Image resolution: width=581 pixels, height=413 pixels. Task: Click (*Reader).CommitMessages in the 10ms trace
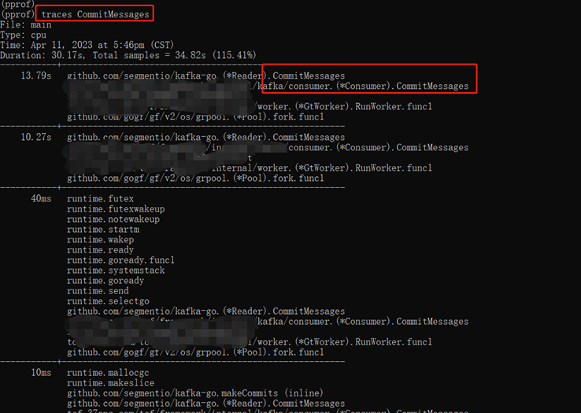[206, 404]
